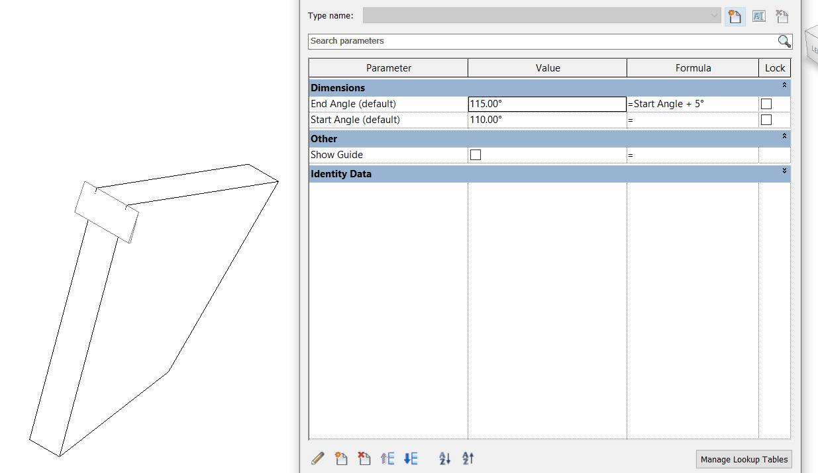The height and width of the screenshot is (473, 818).
Task: Move selected parameter down the list
Action: click(x=411, y=458)
